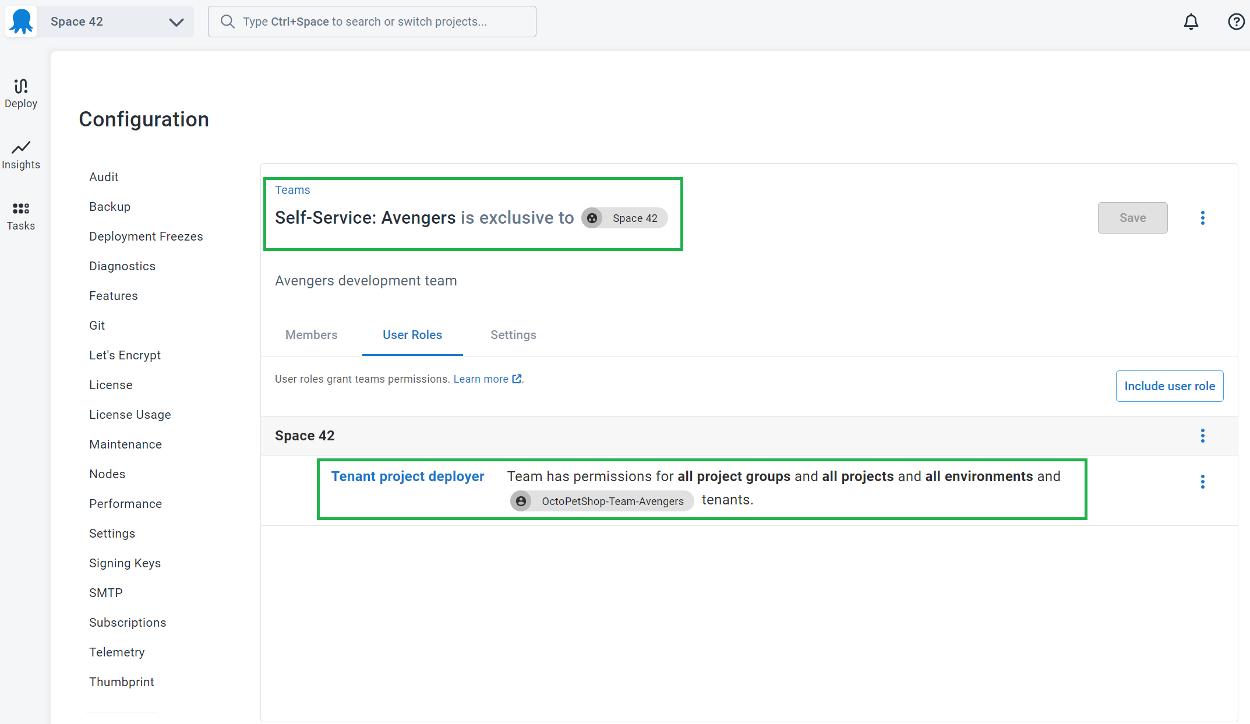Open the Tasks section in sidebar
Screen dimensions: 1250x724
click(21, 216)
